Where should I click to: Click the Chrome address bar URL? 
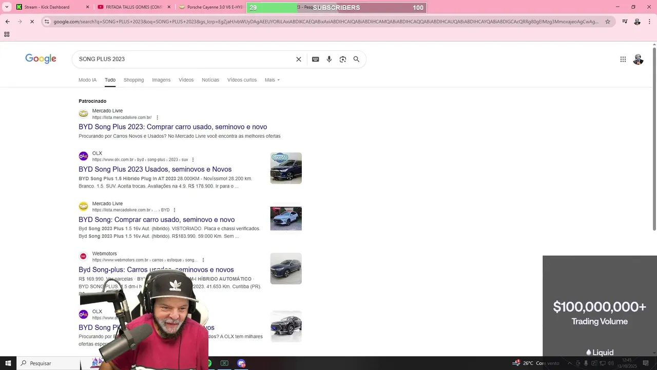click(326, 22)
